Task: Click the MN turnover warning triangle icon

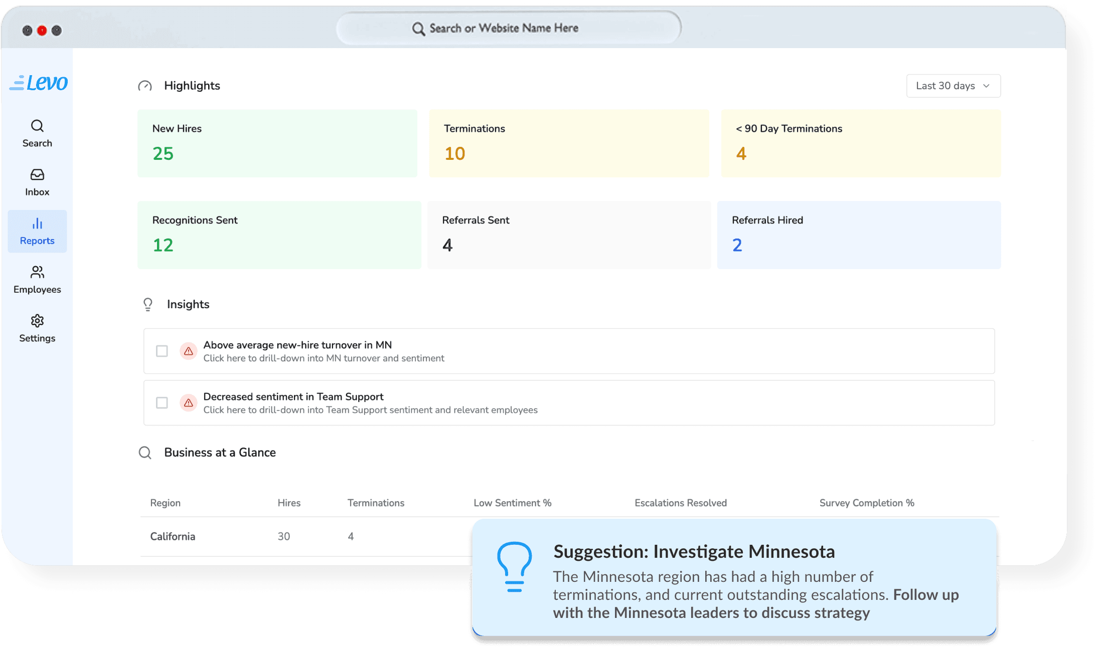Action: pyautogui.click(x=189, y=351)
